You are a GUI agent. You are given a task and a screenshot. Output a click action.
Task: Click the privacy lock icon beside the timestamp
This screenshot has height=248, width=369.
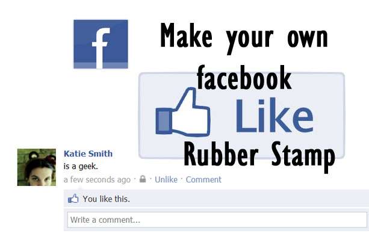pyautogui.click(x=143, y=179)
